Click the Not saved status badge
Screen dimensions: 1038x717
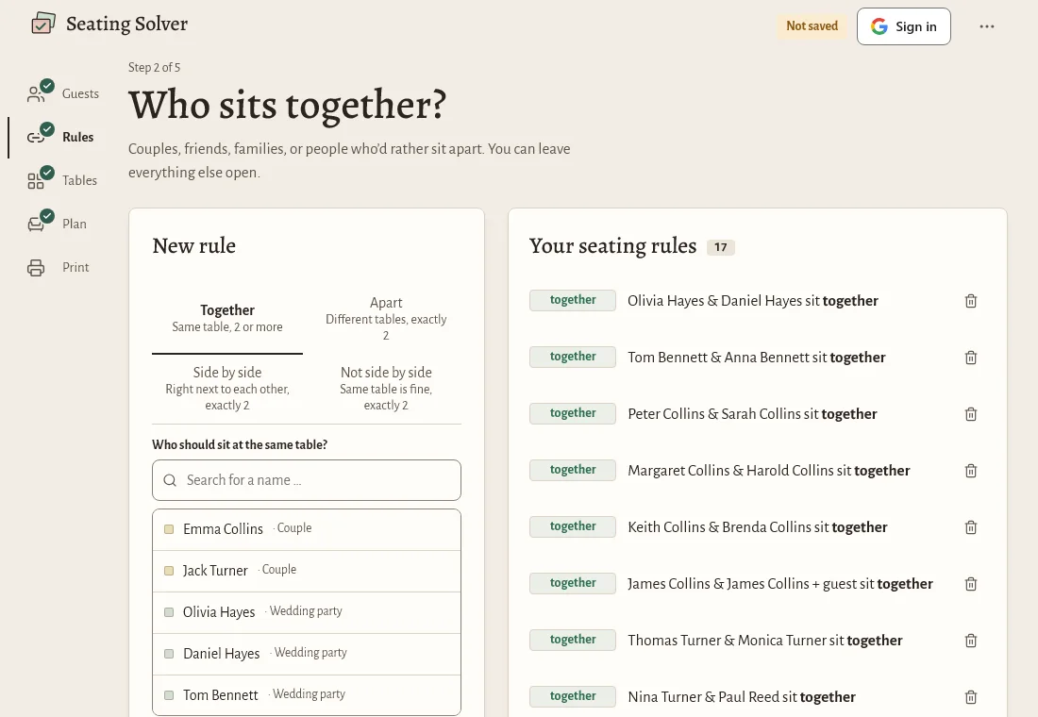tap(812, 26)
